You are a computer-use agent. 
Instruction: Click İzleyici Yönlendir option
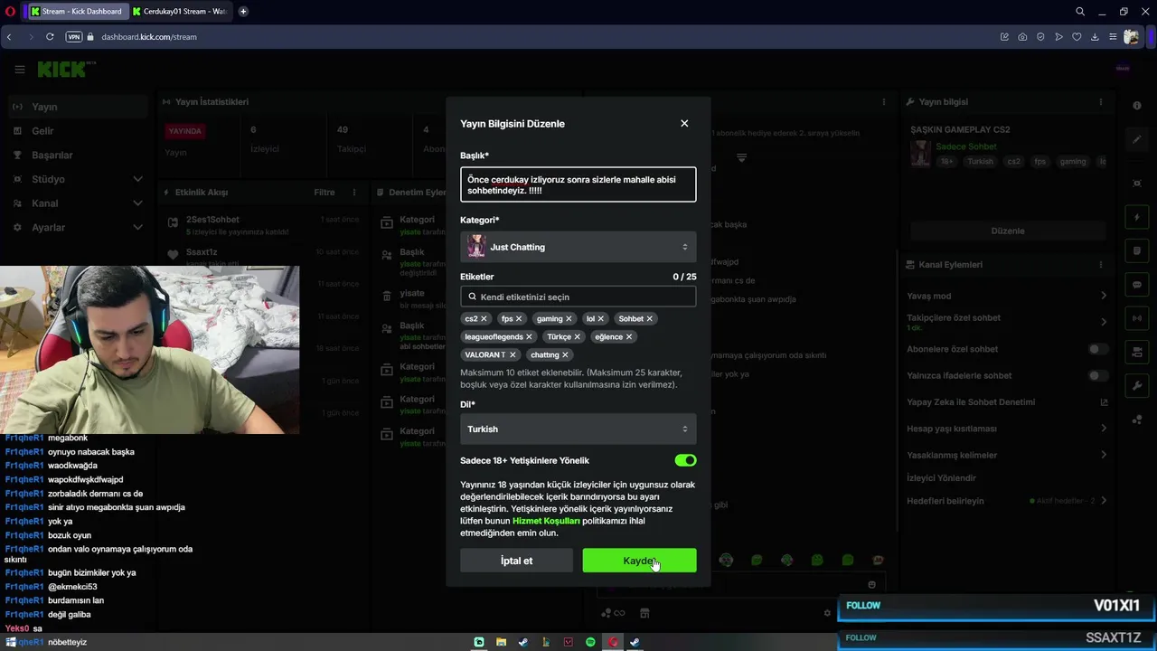(941, 477)
